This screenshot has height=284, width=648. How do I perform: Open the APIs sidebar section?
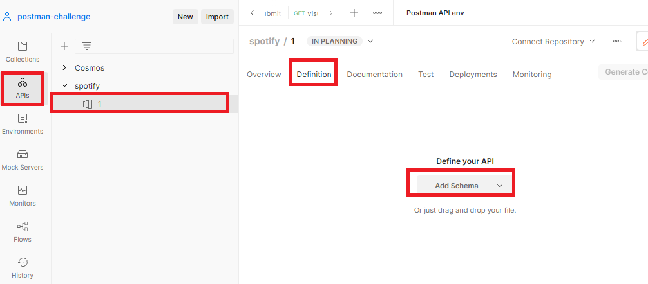pos(23,88)
